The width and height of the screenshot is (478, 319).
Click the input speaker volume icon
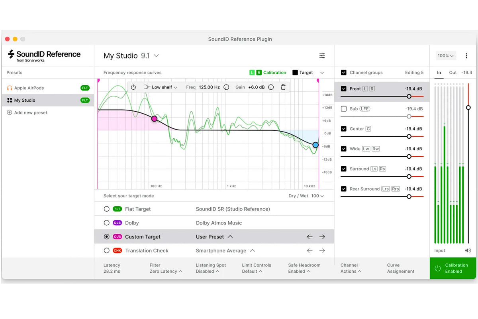click(x=468, y=250)
